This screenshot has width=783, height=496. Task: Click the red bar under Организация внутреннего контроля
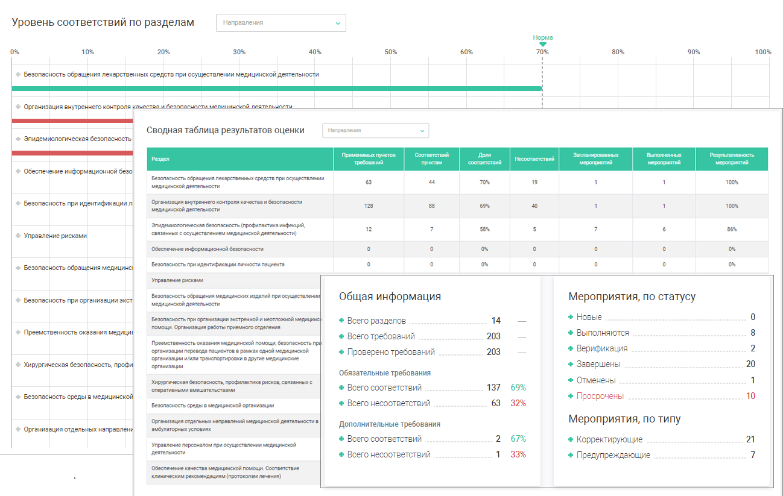tap(72, 121)
